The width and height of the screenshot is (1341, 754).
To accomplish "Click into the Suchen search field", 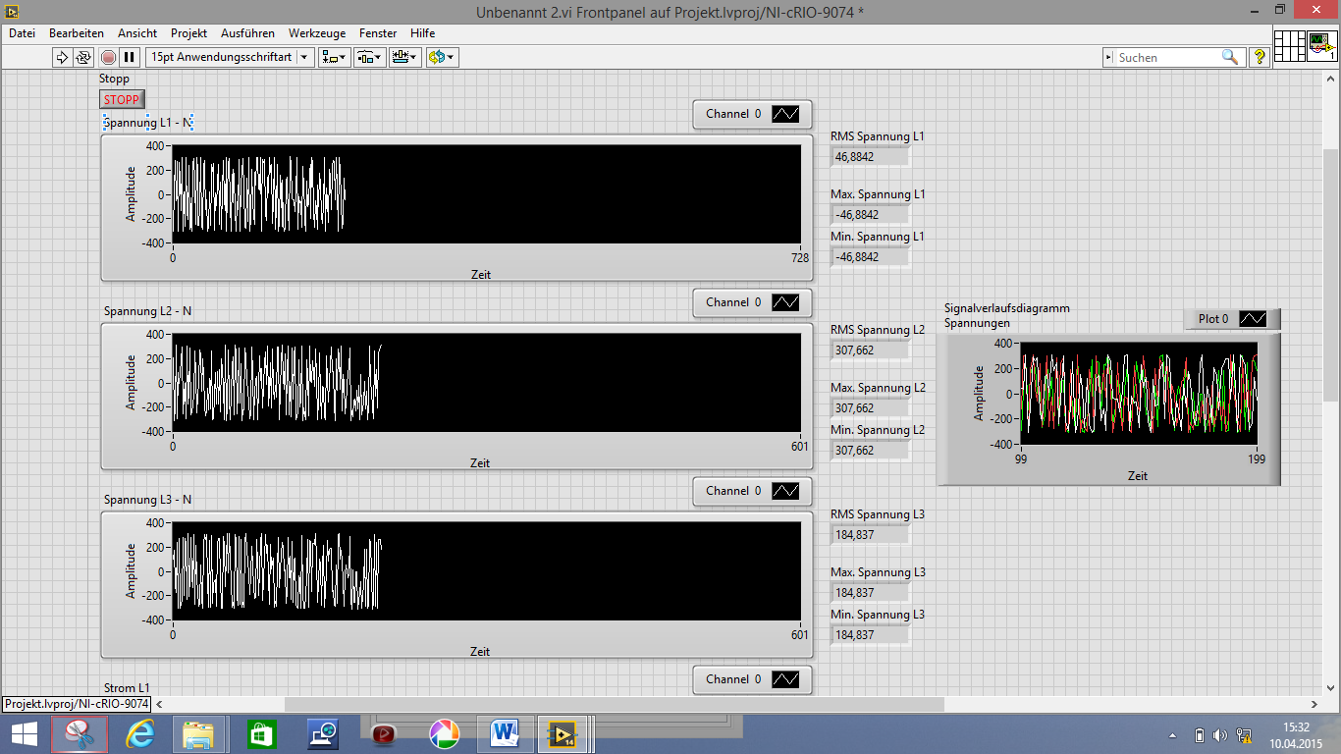I will [1168, 58].
